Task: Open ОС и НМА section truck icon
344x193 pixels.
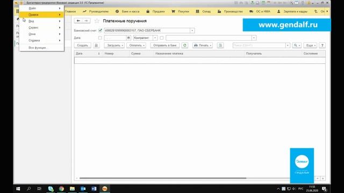Action: 251,11
